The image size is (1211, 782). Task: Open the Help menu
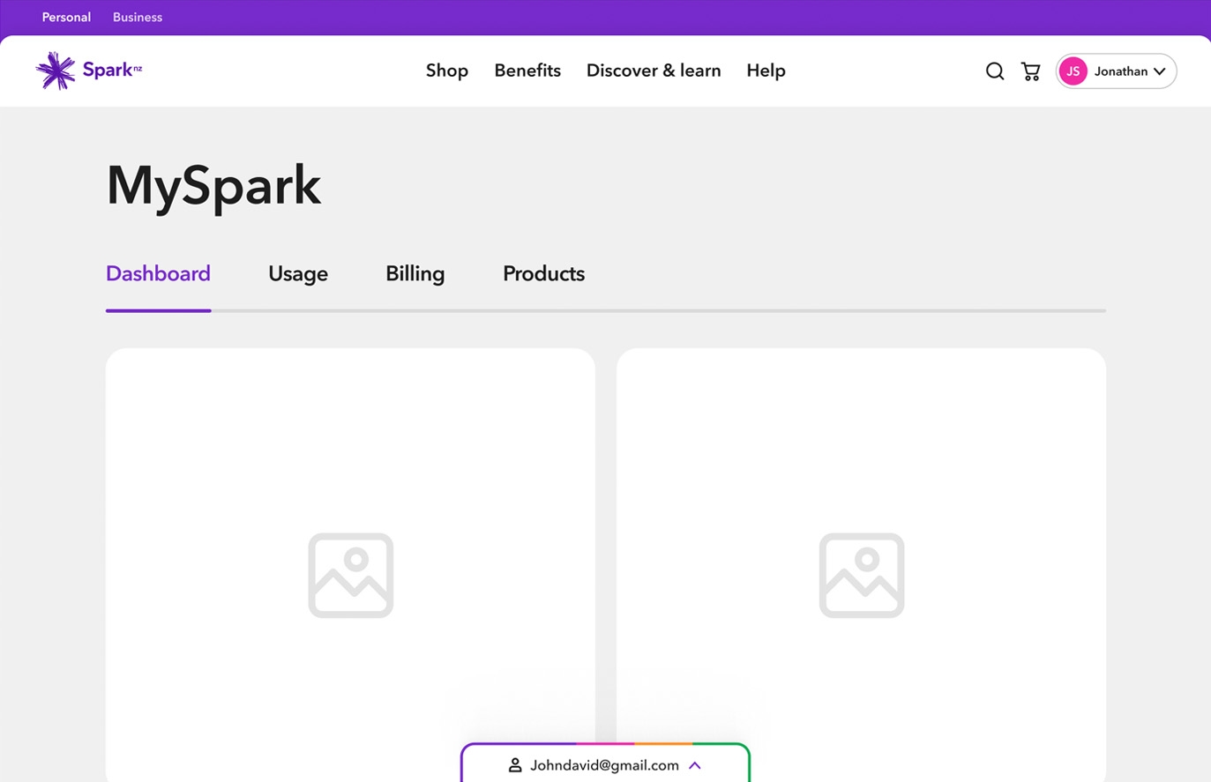(766, 71)
